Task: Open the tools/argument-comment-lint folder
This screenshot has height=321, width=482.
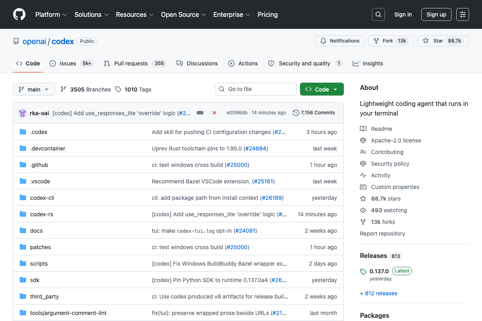Action: (x=68, y=313)
